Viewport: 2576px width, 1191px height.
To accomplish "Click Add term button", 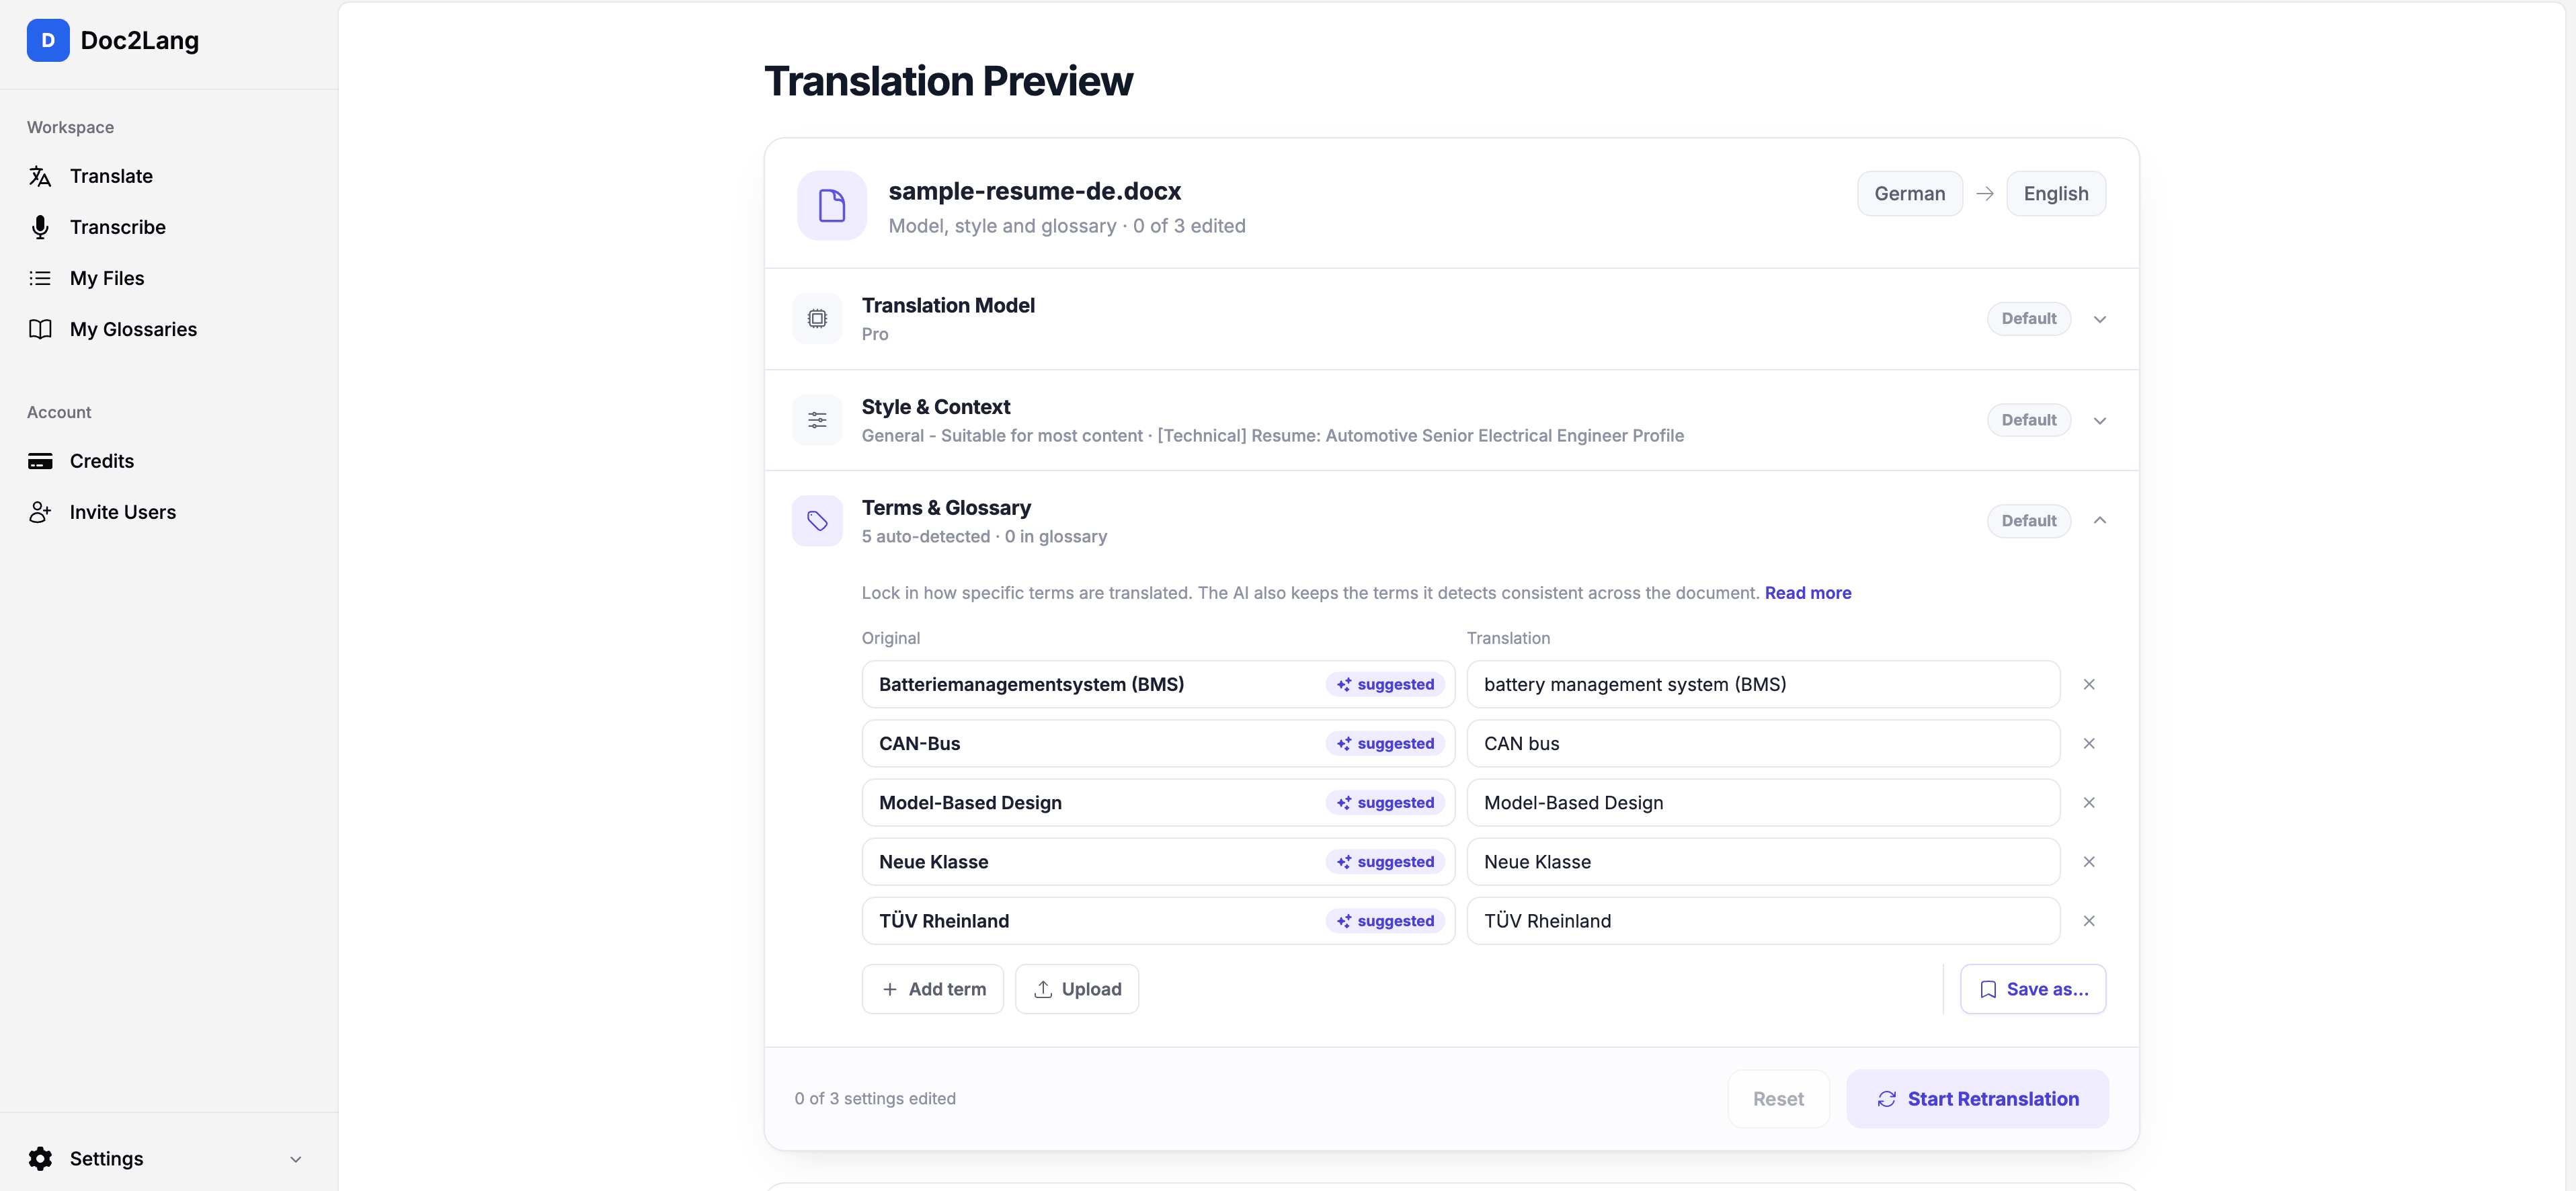I will pyautogui.click(x=932, y=989).
